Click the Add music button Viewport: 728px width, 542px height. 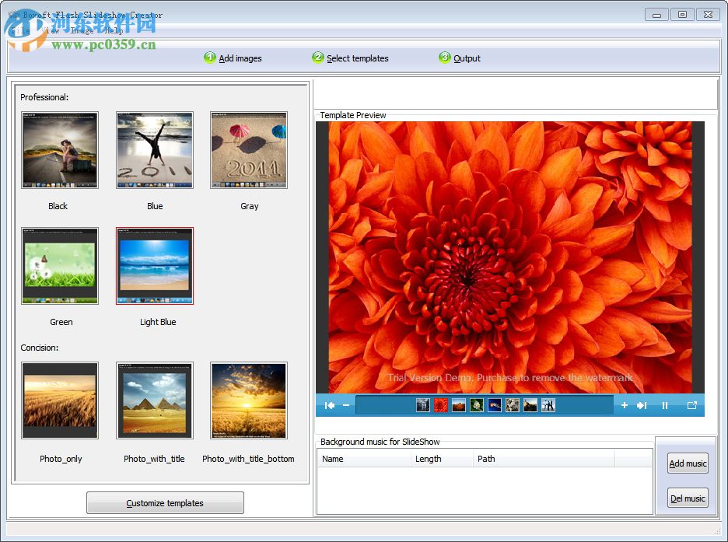(x=687, y=463)
